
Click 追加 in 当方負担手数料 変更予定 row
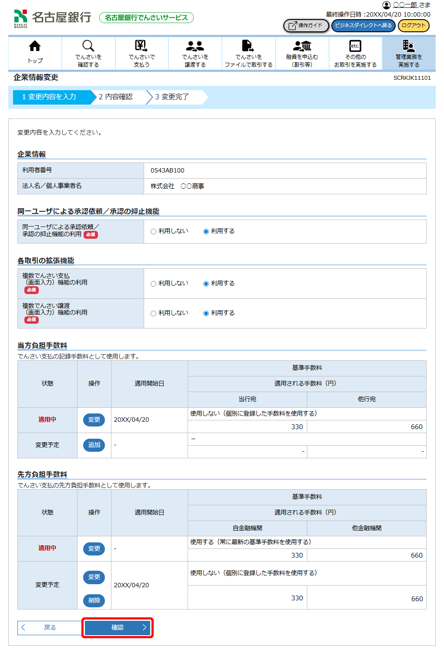pyautogui.click(x=94, y=445)
